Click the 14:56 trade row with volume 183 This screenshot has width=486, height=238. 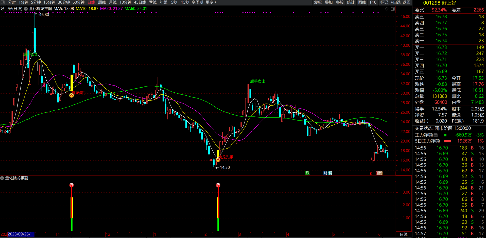(449, 148)
